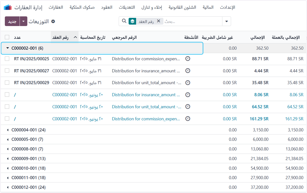Remove the رقم العقد search facet
Screen dimensions: 307x193
tap(159, 21)
